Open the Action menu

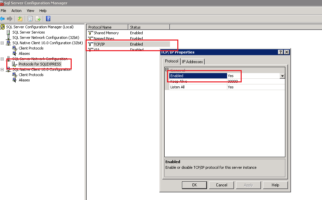(16, 11)
